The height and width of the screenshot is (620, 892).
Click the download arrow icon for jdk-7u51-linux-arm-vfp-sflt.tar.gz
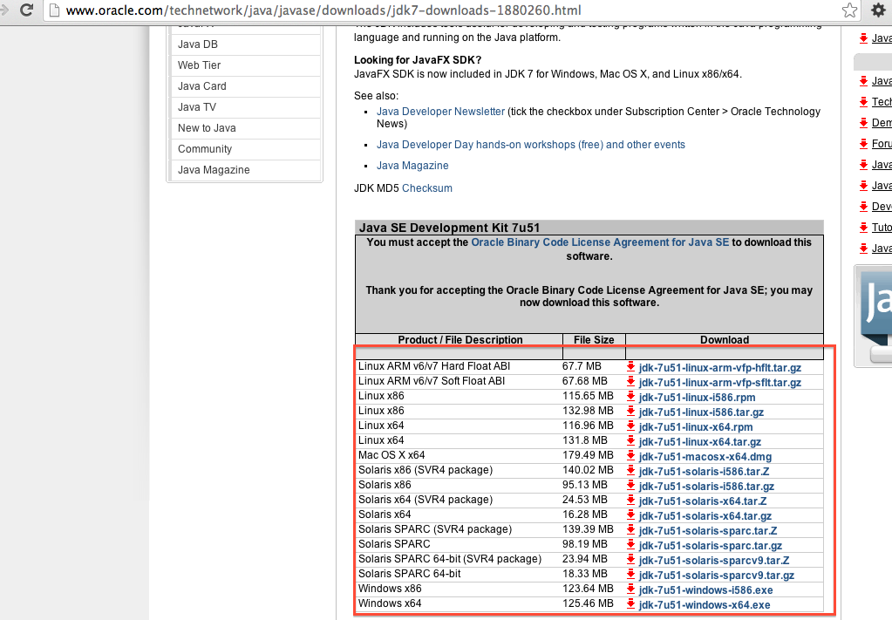coord(631,382)
